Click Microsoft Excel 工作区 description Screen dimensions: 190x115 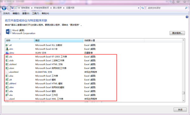click(47, 95)
